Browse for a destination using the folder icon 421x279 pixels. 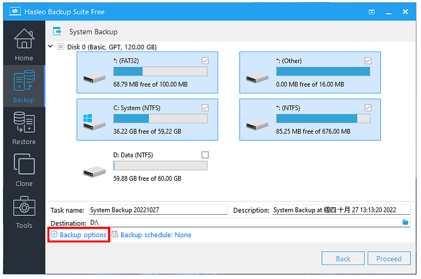pyautogui.click(x=405, y=222)
